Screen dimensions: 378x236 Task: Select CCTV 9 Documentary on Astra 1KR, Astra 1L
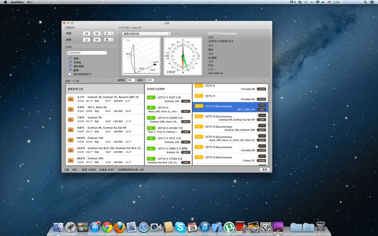pos(230,138)
